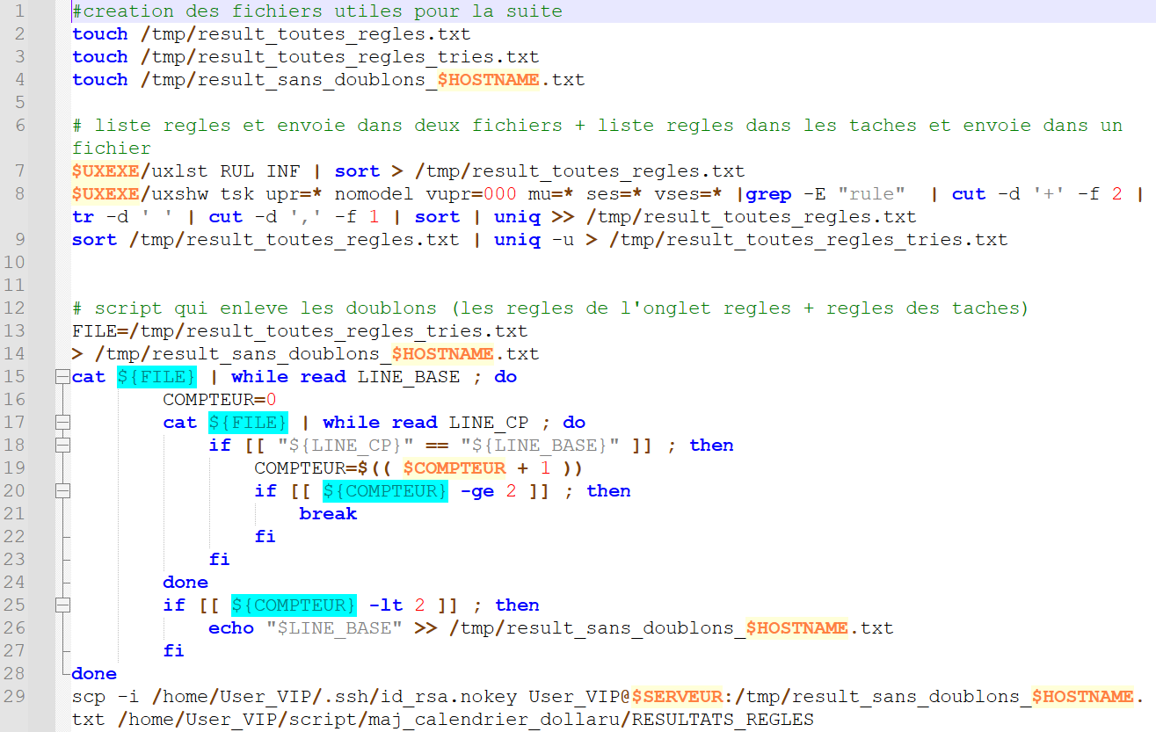Click the 'scp' command on line 29

[x=89, y=697]
